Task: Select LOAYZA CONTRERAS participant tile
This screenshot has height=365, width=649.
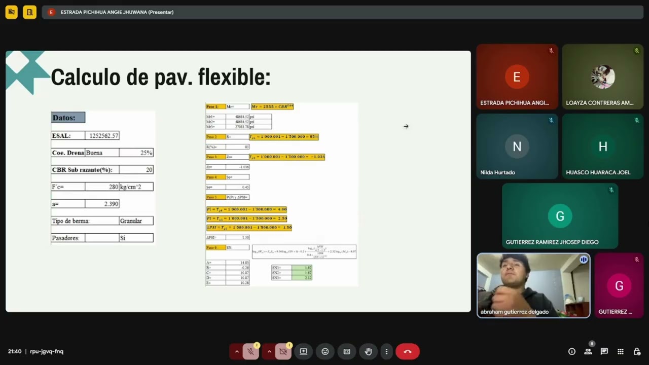Action: 603,77
